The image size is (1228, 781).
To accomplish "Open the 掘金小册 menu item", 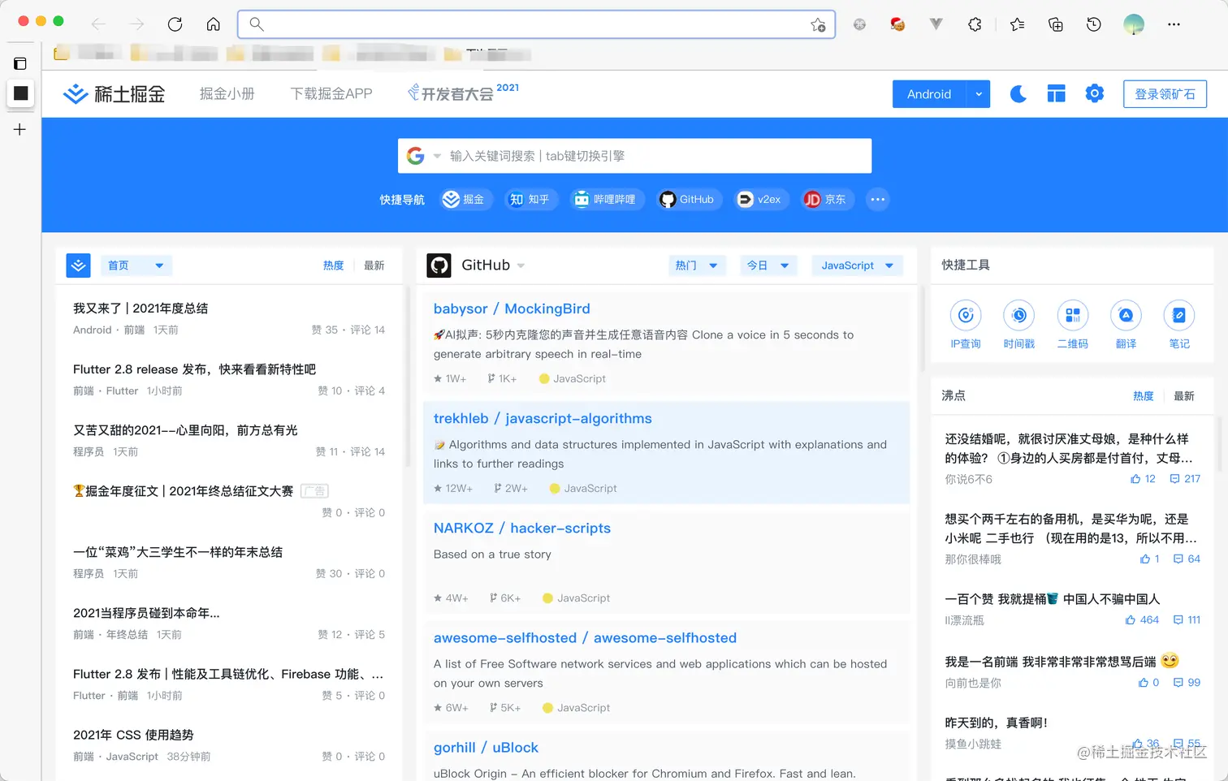I will click(x=227, y=94).
